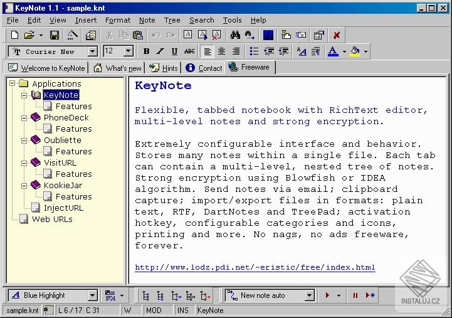Click the bulleted list icon

[x=254, y=51]
